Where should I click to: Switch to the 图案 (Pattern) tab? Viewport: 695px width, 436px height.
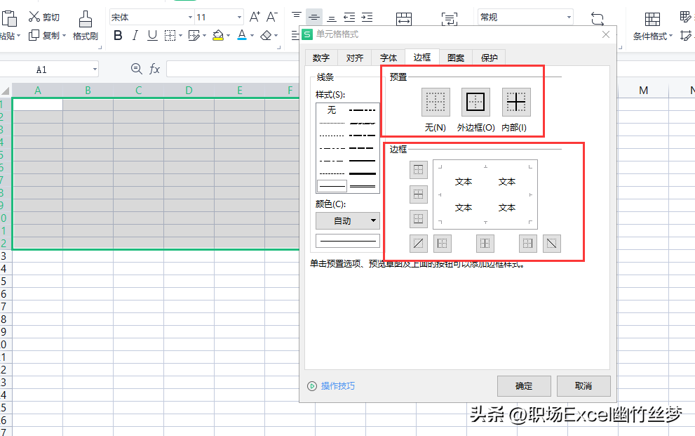coord(456,58)
